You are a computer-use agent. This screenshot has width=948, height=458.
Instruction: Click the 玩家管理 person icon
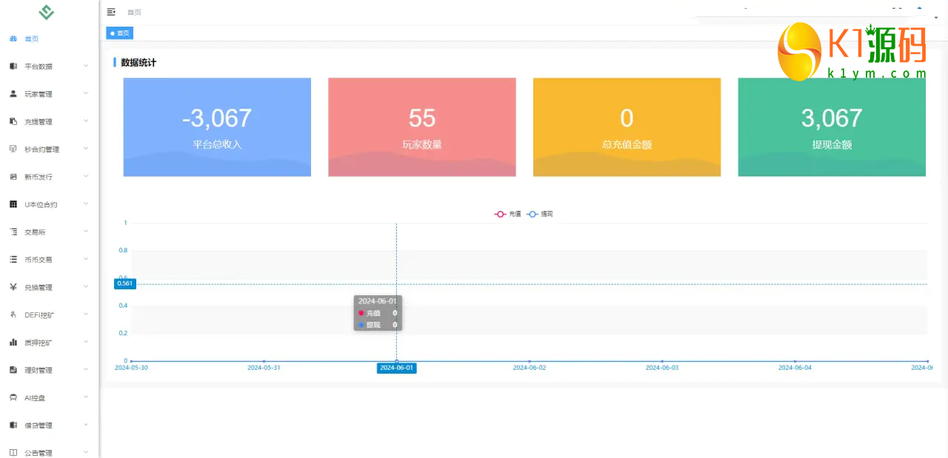[x=13, y=94]
